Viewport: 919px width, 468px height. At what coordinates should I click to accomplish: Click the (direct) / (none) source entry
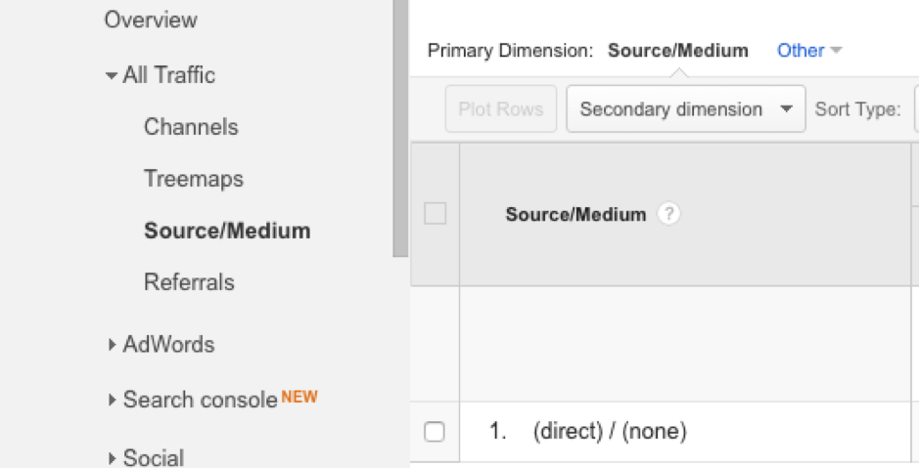point(610,432)
